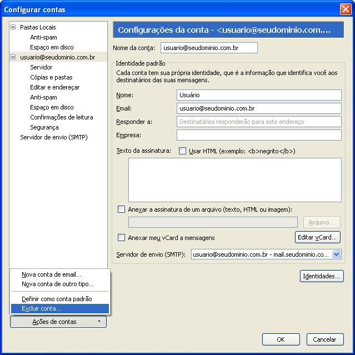
Task: Click the Cancelar button
Action: click(324, 339)
